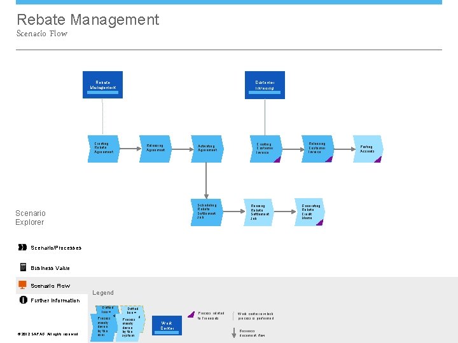Select the Creating Rebate Agreement process step
Screen dimensions: 458x343
tap(104, 149)
